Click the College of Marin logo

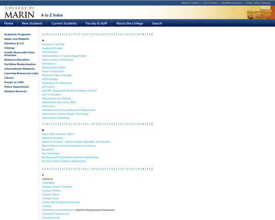tap(19, 12)
